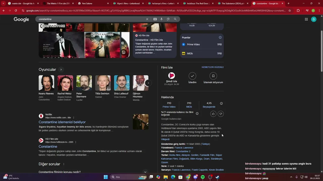Show more cast with the carousel arrow
323x181 pixels.
pos(148,83)
